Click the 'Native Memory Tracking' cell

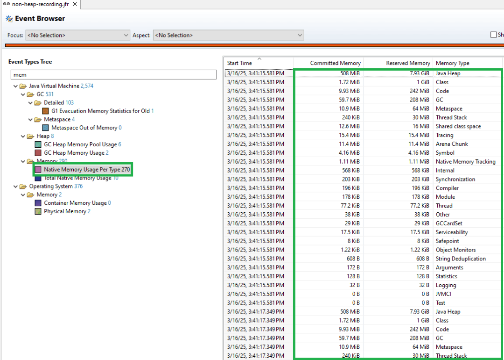465,162
